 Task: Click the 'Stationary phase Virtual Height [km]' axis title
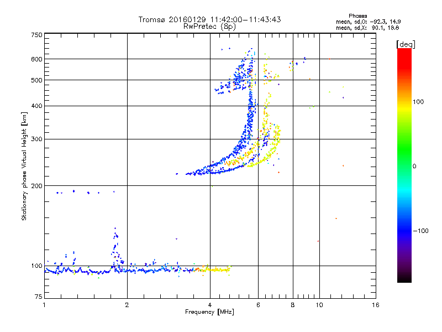[24, 166]
